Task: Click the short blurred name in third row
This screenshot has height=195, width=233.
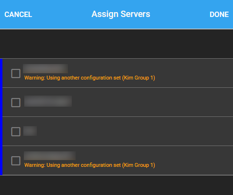Action: [x=30, y=131]
